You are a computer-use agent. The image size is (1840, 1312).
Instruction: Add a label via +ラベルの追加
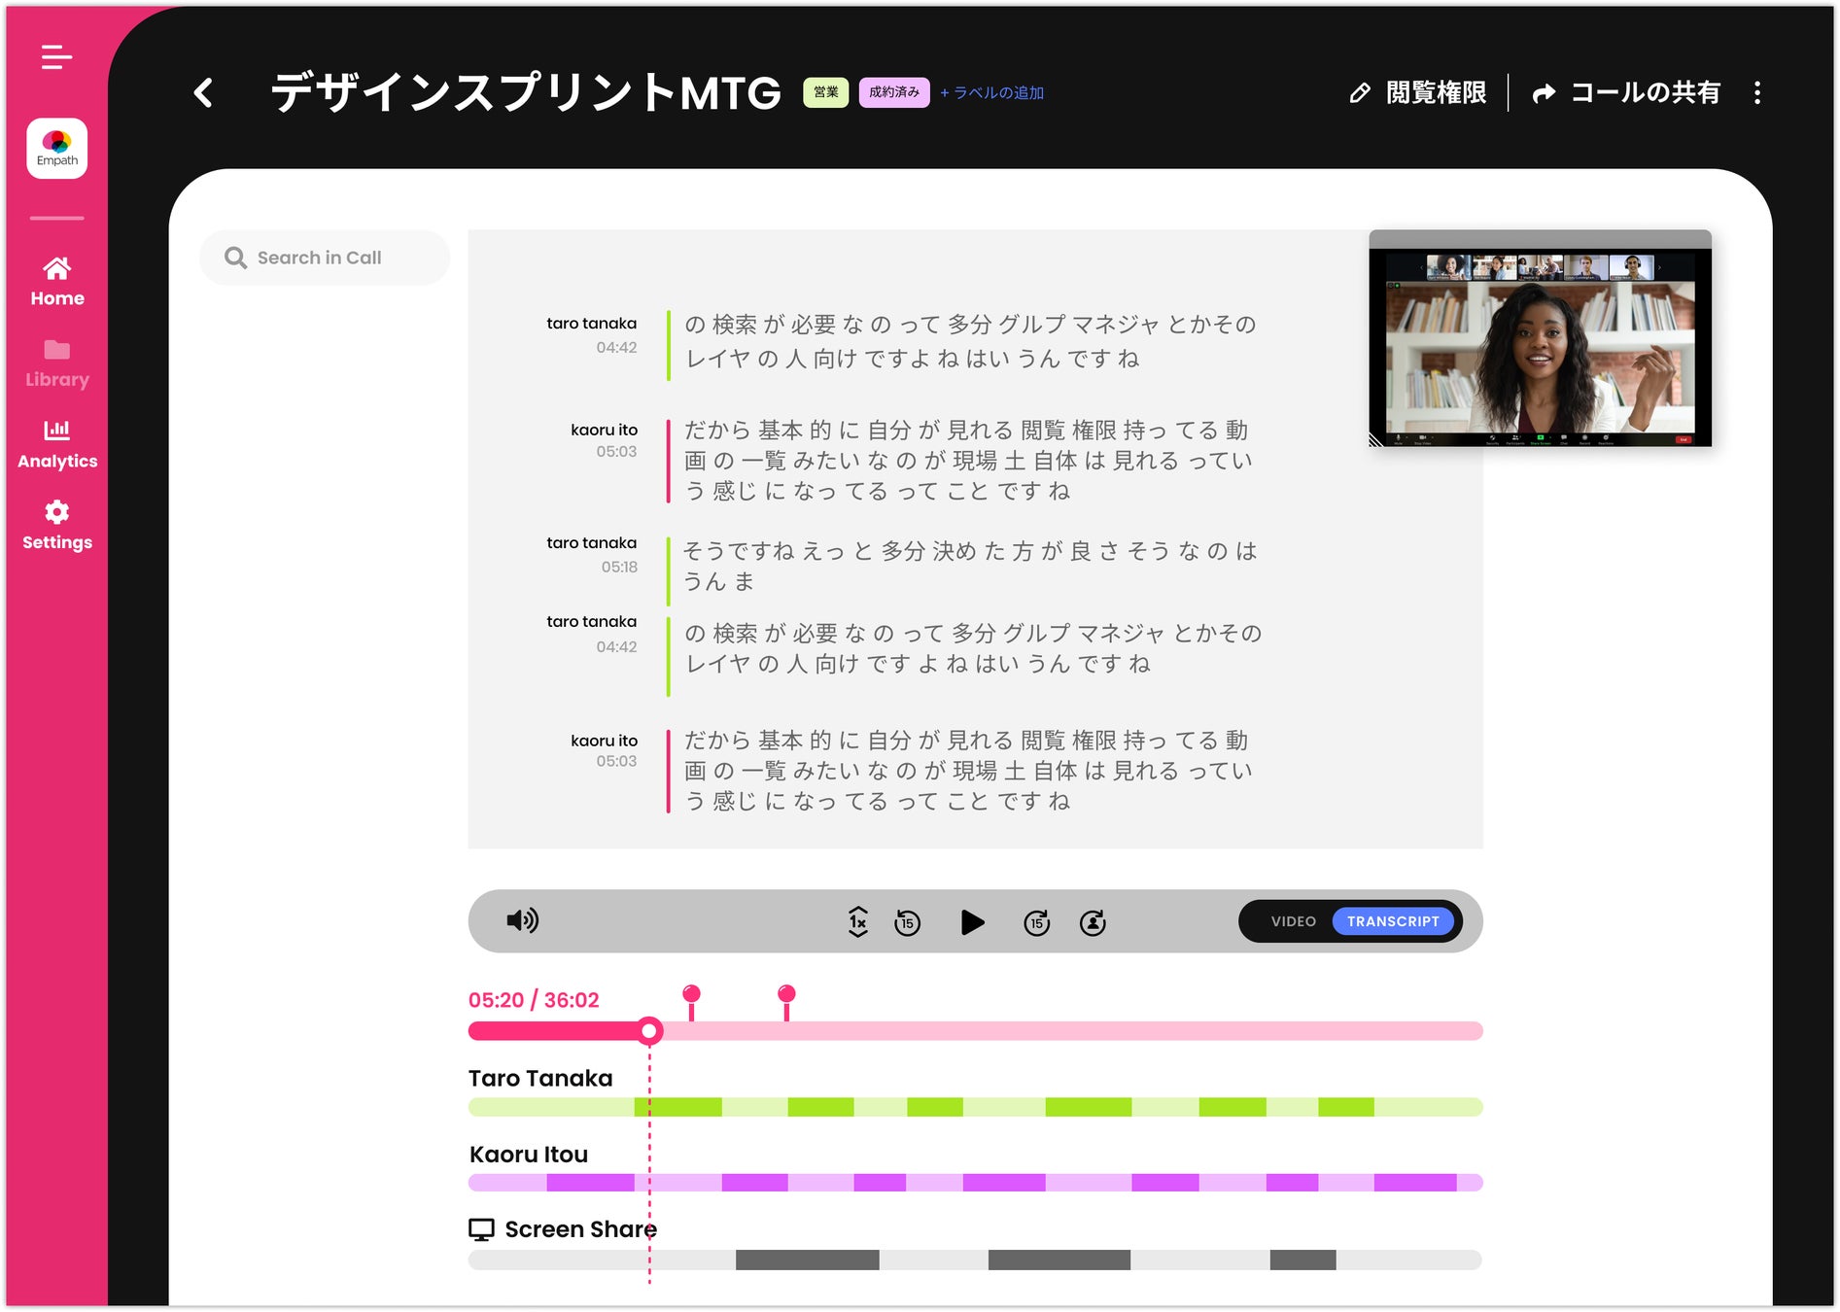tap(991, 93)
